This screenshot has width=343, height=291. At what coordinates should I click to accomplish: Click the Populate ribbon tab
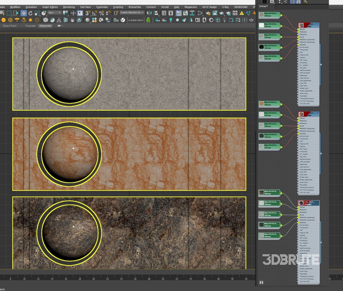click(30, 26)
